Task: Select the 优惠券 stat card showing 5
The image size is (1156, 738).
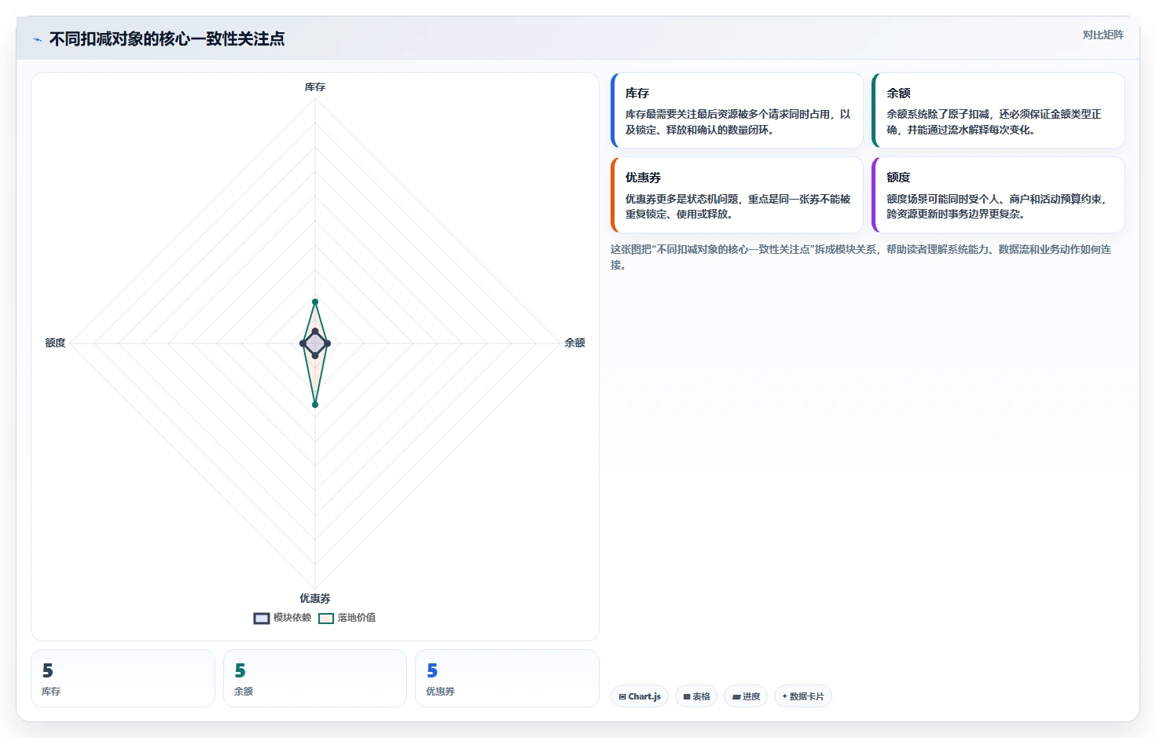Action: (507, 678)
